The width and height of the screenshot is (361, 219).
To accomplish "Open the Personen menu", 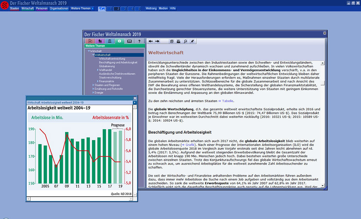I will pos(42,8).
